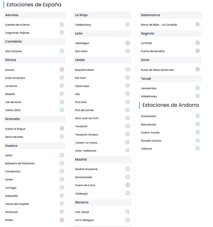Click the green open icon beside Grandvalira
The image size is (213, 227).
(197, 116)
